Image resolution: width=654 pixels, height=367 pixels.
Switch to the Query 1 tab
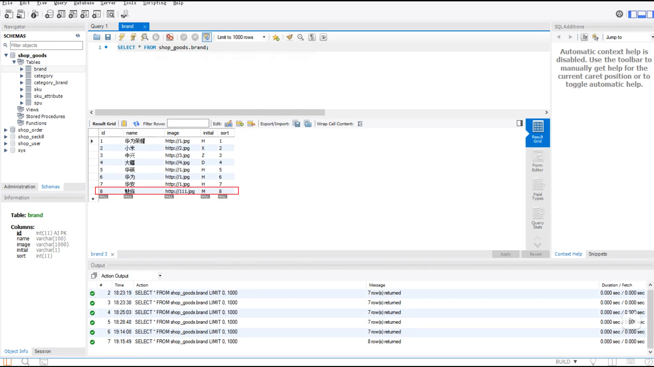click(x=99, y=26)
